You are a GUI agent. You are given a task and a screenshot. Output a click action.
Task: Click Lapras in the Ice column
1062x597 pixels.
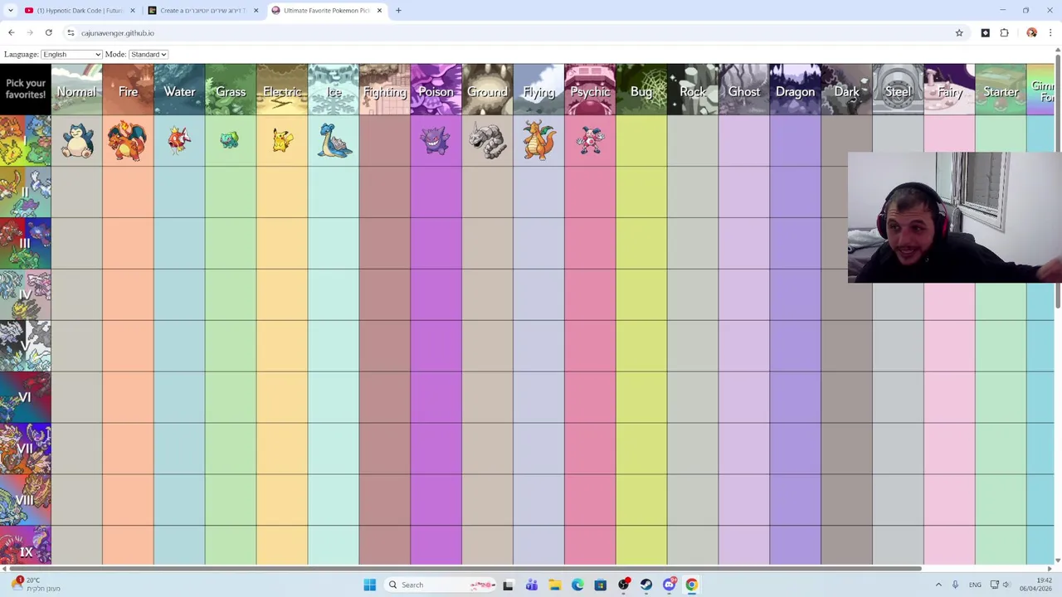click(x=334, y=140)
